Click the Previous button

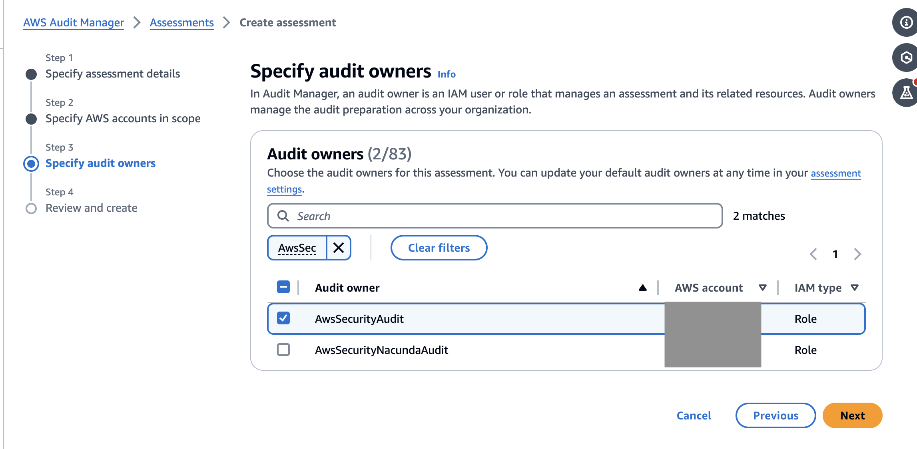(x=775, y=415)
